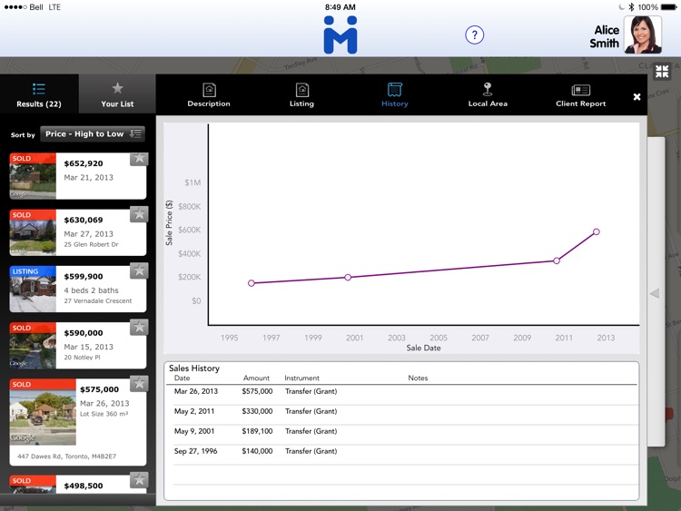Click the $189,100 amount in Sales History
Viewport: 681px width, 511px height.
(257, 431)
